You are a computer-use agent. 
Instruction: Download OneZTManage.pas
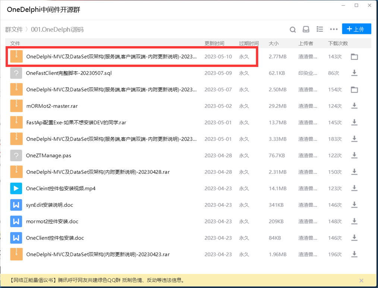354,155
